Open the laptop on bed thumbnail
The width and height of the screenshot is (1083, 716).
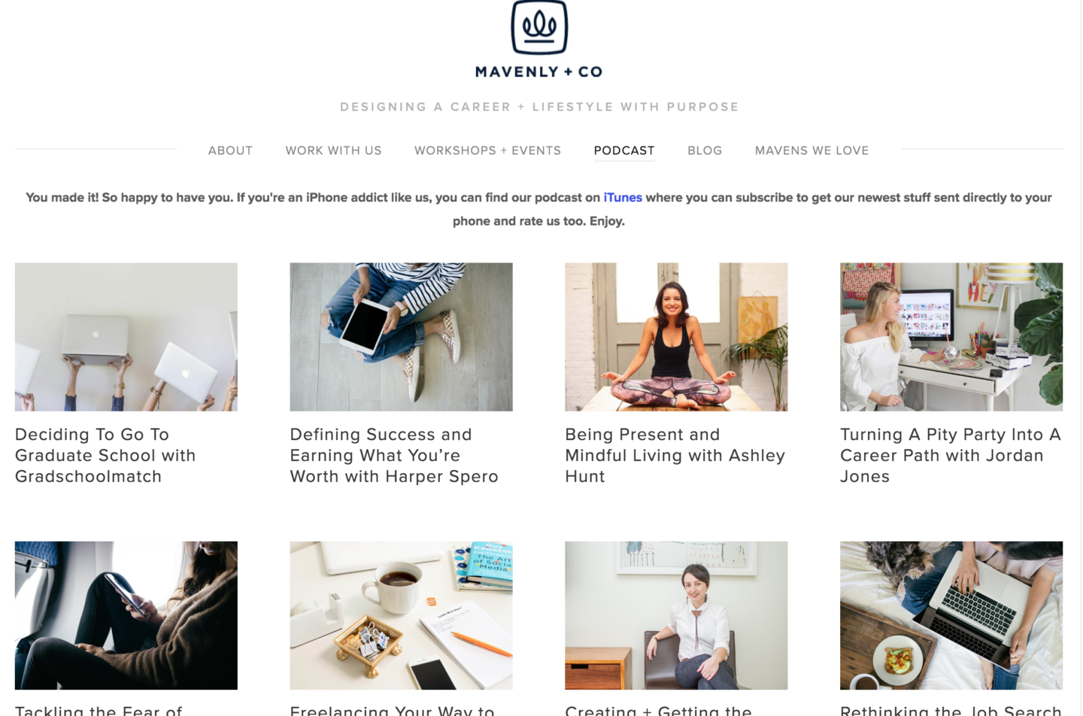(951, 615)
